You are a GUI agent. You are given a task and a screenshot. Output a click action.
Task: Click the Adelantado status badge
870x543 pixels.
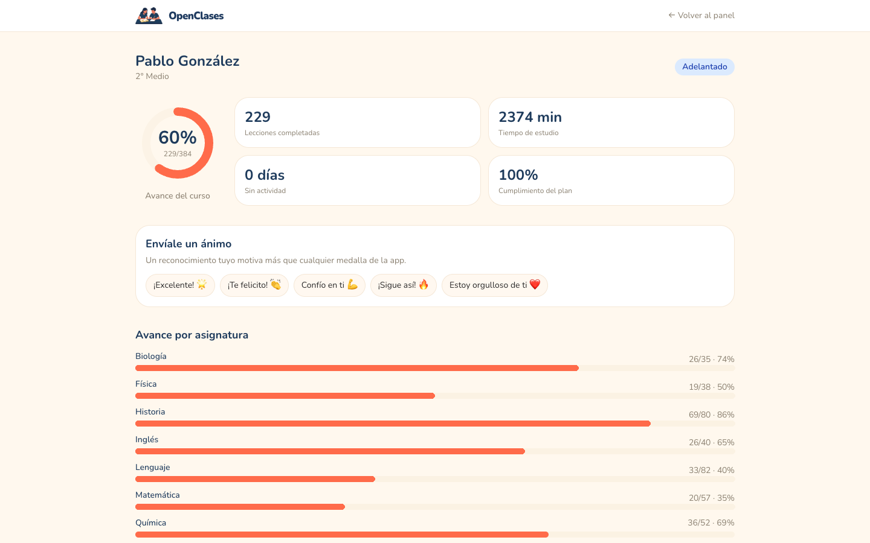click(704, 67)
